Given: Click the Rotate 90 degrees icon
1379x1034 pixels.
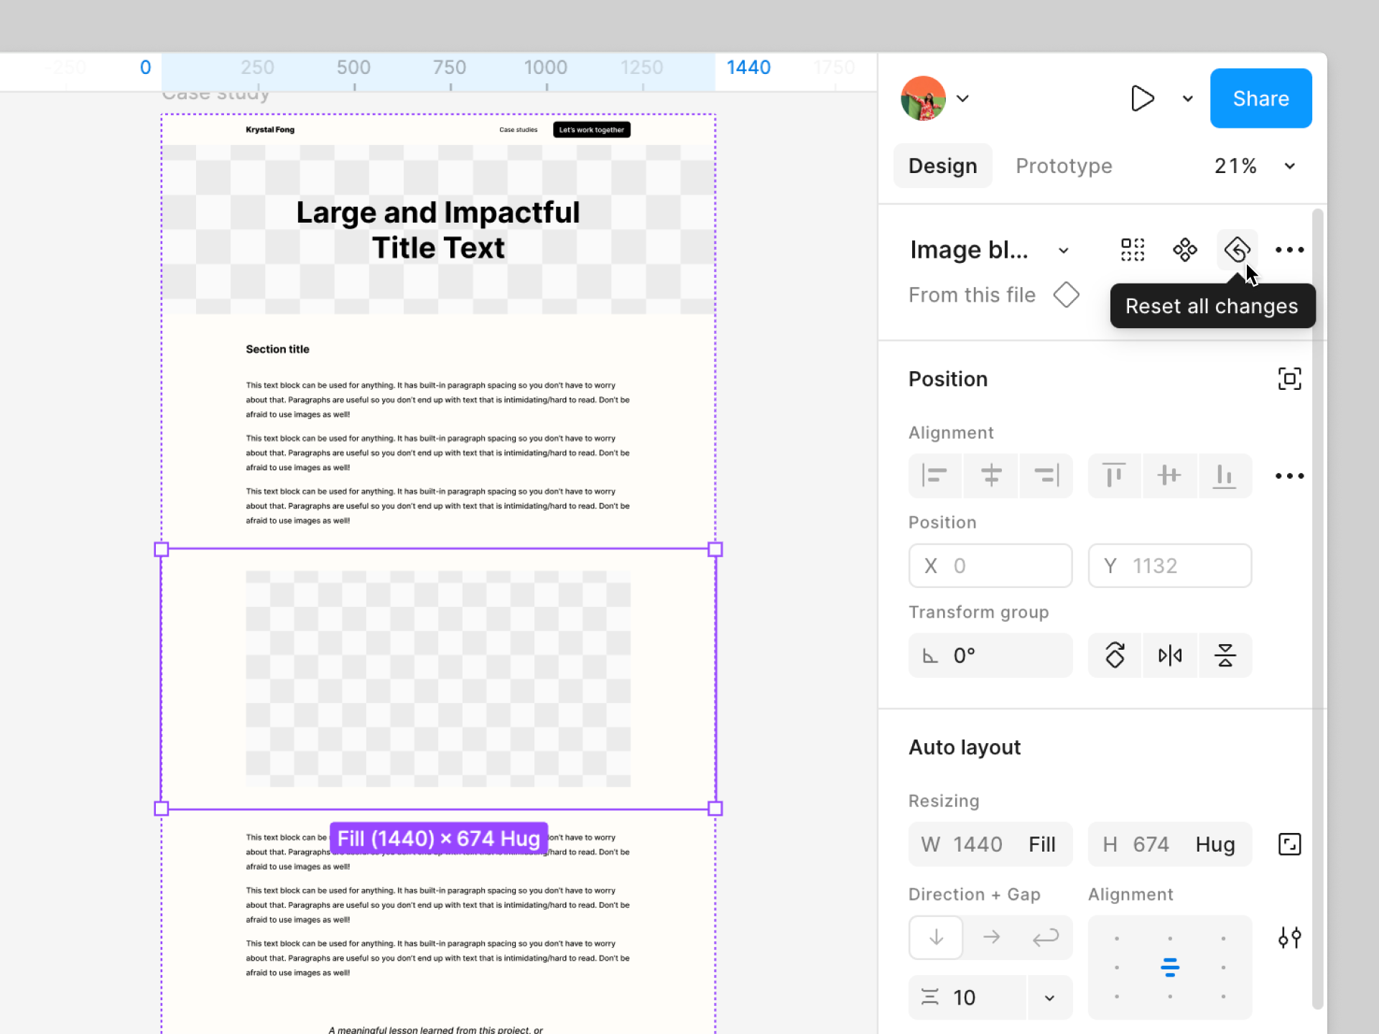Looking at the screenshot, I should point(1115,656).
